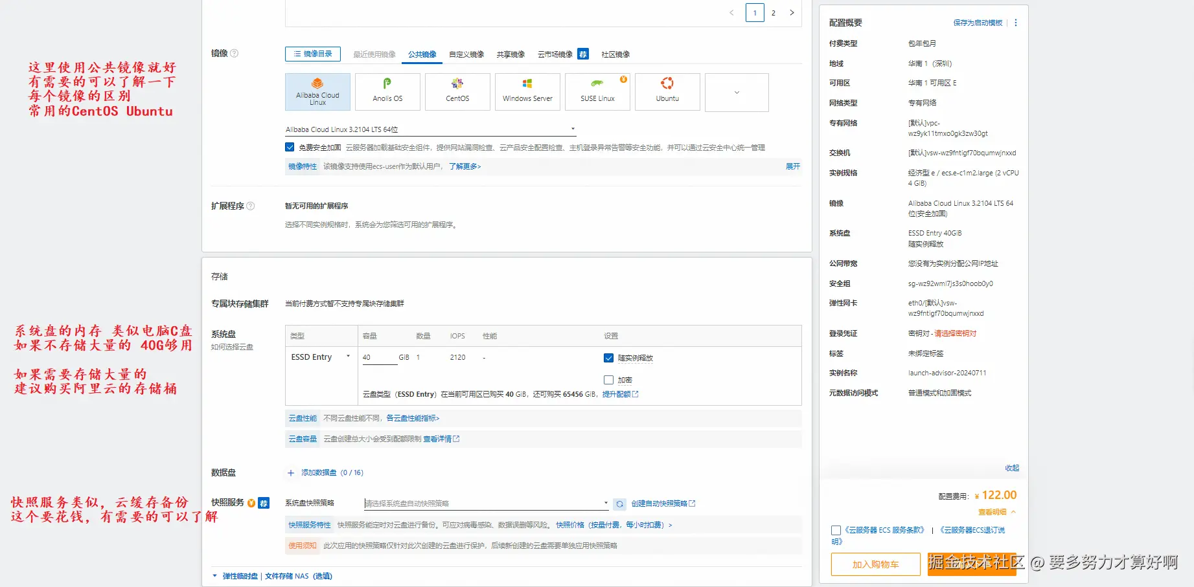This screenshot has height=587, width=1194.
Task: Open the Alibaba Cloud Linux version dropdown
Action: click(x=431, y=129)
